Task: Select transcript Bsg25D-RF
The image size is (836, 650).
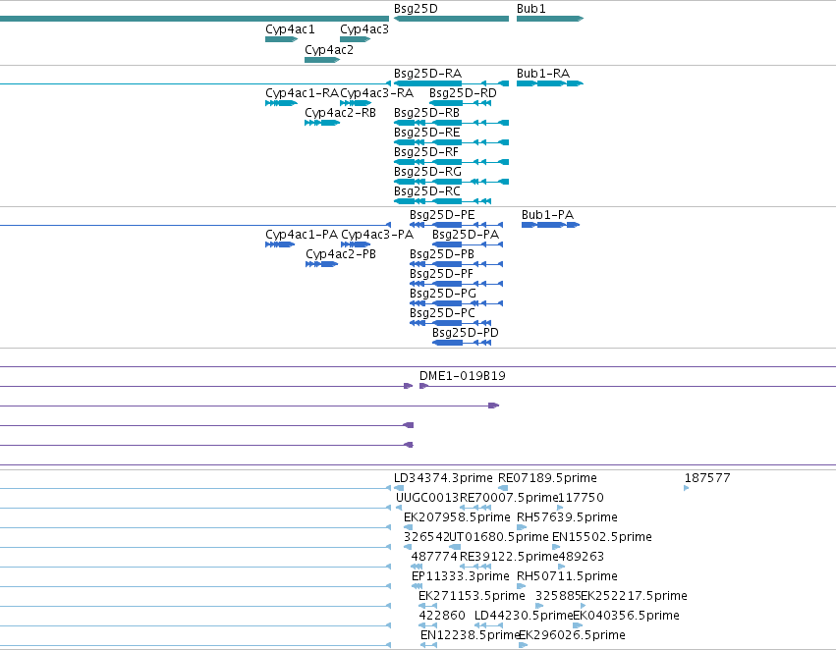Action: tap(451, 162)
